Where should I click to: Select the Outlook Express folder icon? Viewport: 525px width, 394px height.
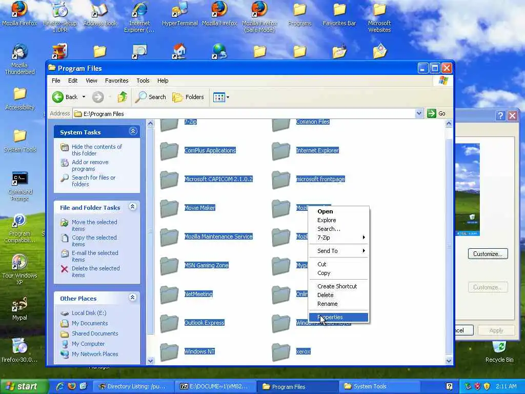pos(169,323)
